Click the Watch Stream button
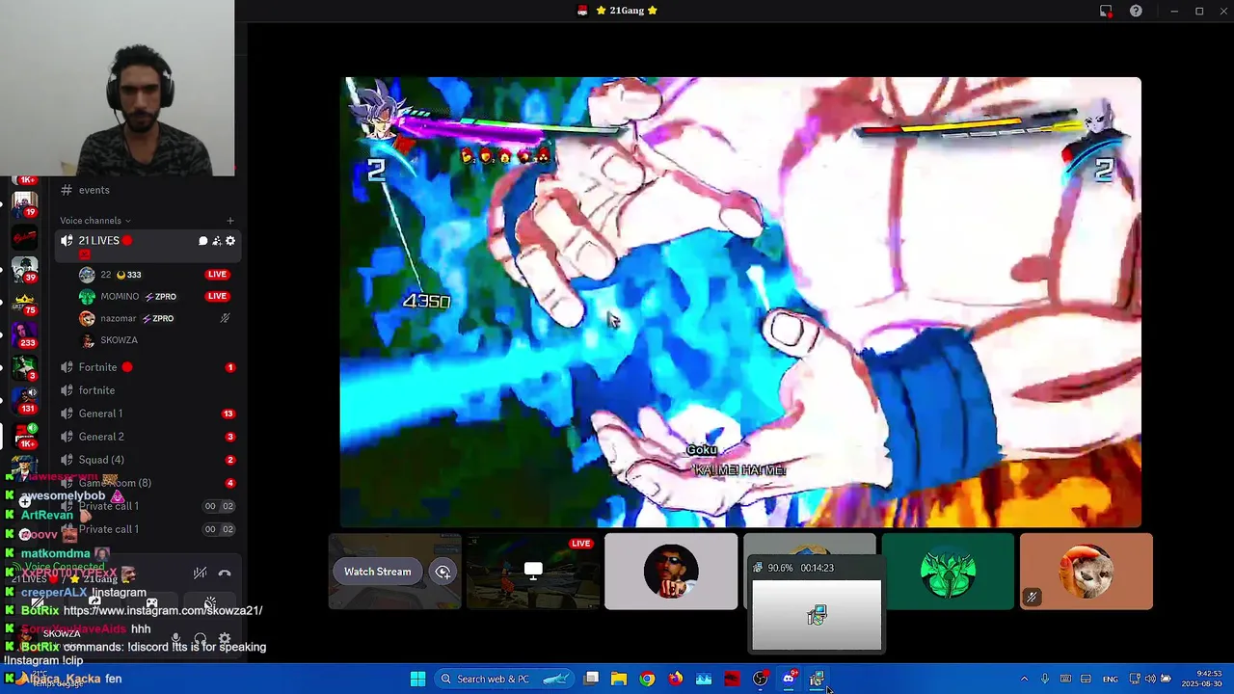The image size is (1234, 694). pyautogui.click(x=378, y=572)
